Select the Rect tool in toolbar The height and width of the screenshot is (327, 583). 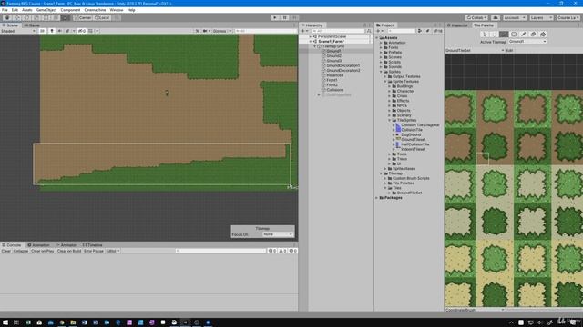point(46,17)
